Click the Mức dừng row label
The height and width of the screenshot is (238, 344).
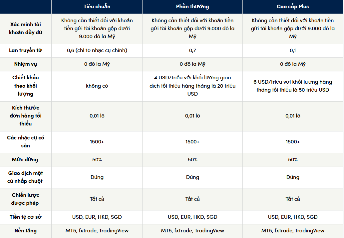coord(26,160)
